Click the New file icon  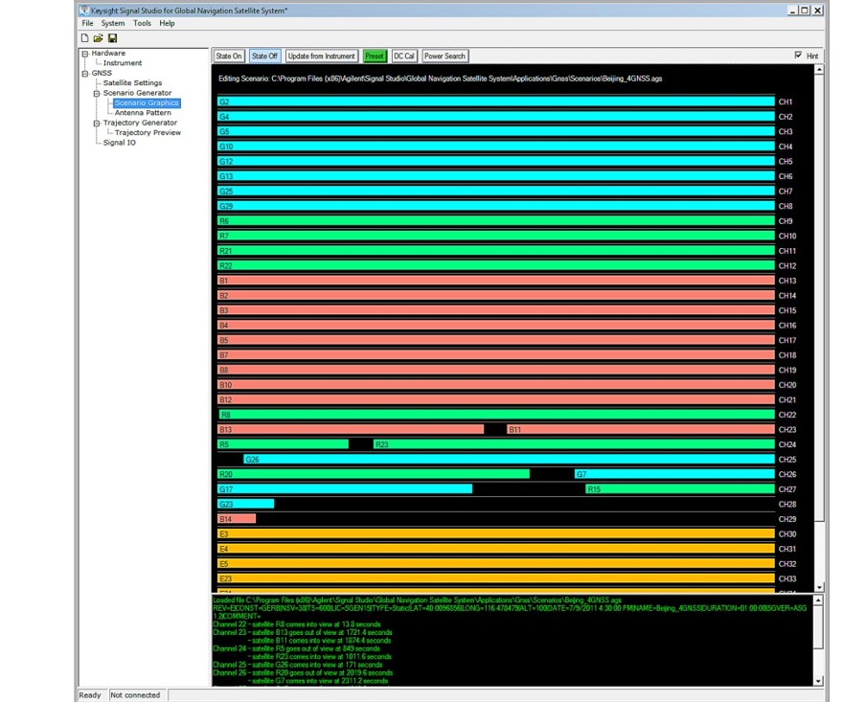click(x=85, y=38)
